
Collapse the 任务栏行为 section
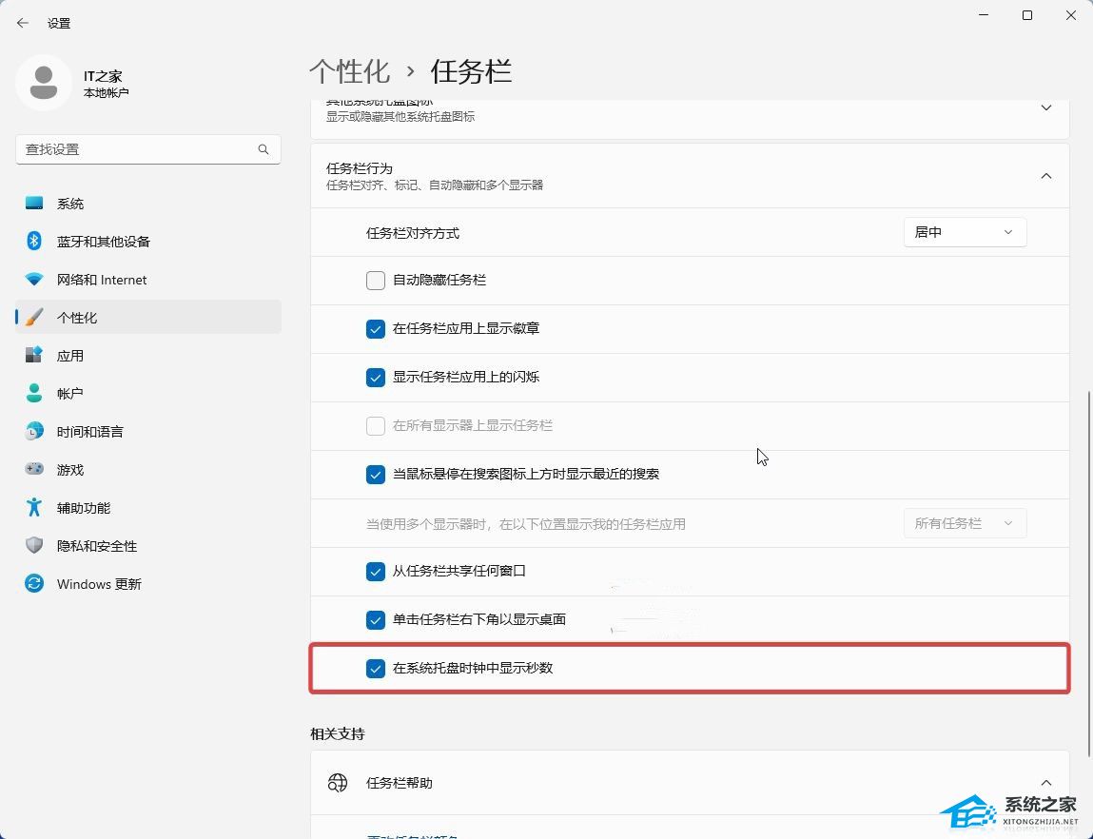click(1045, 176)
